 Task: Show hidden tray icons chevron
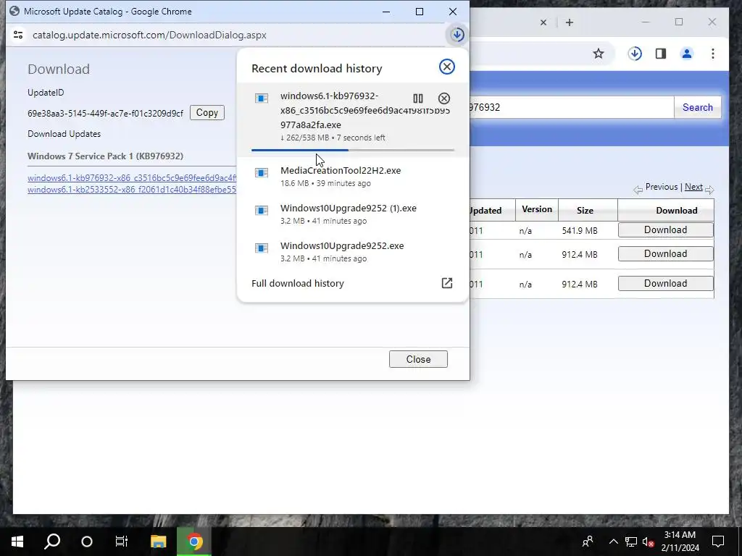pyautogui.click(x=613, y=542)
